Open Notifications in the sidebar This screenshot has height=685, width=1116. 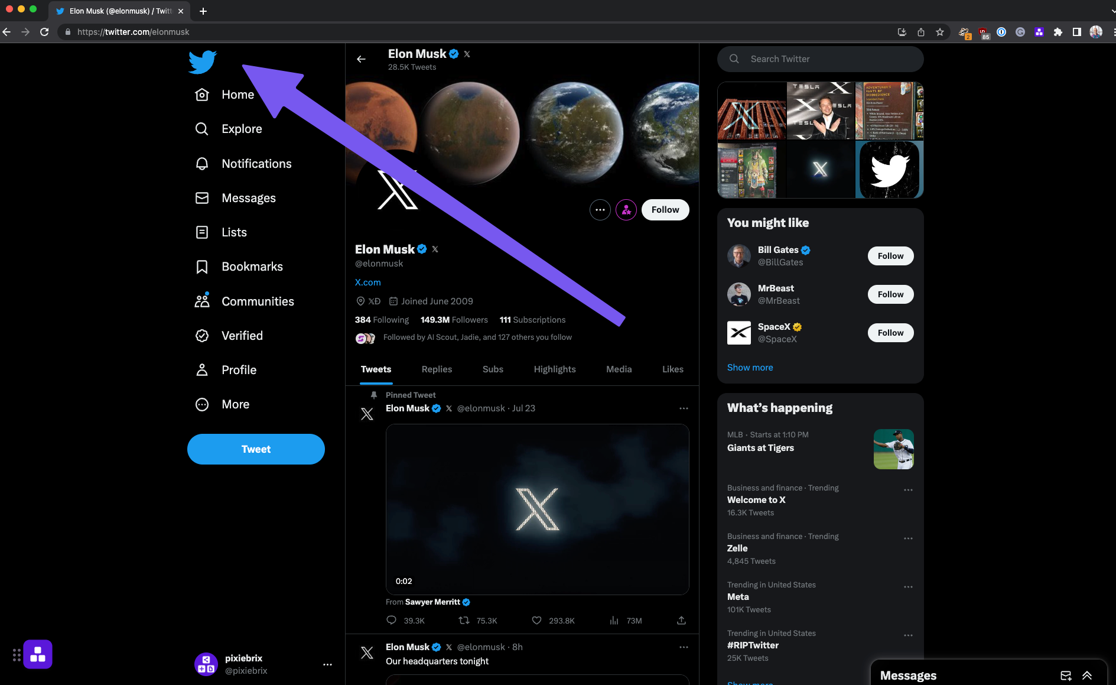243,164
